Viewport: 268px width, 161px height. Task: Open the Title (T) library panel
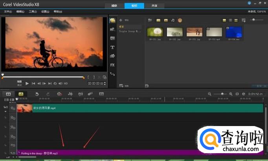click(112, 47)
